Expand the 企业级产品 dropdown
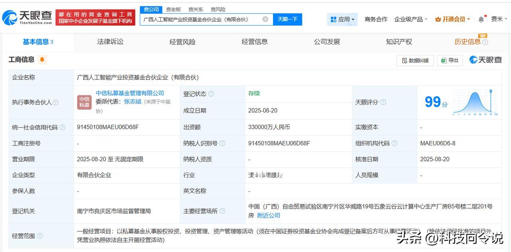The image size is (511, 252). coord(411,19)
